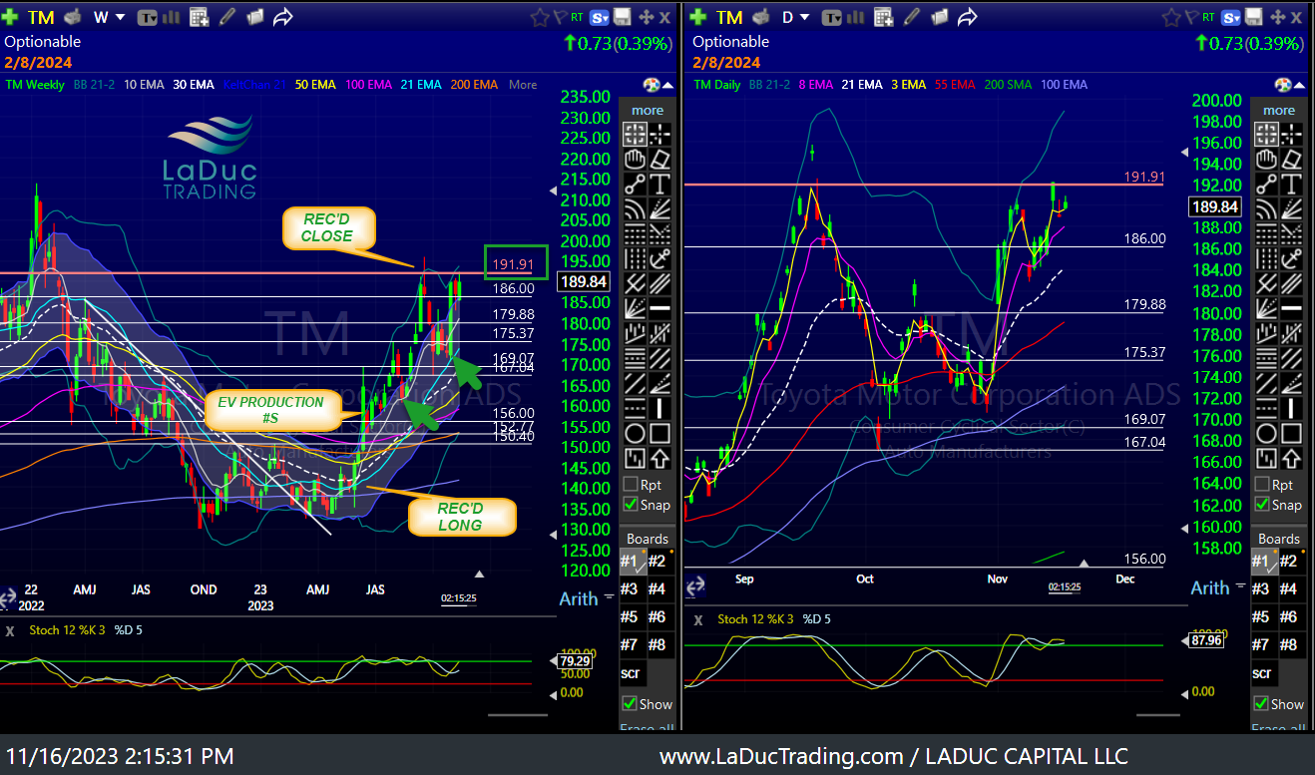Toggle the Snap checkbox in the weekly chart palette
Viewport: 1315px width, 775px height.
coord(630,504)
